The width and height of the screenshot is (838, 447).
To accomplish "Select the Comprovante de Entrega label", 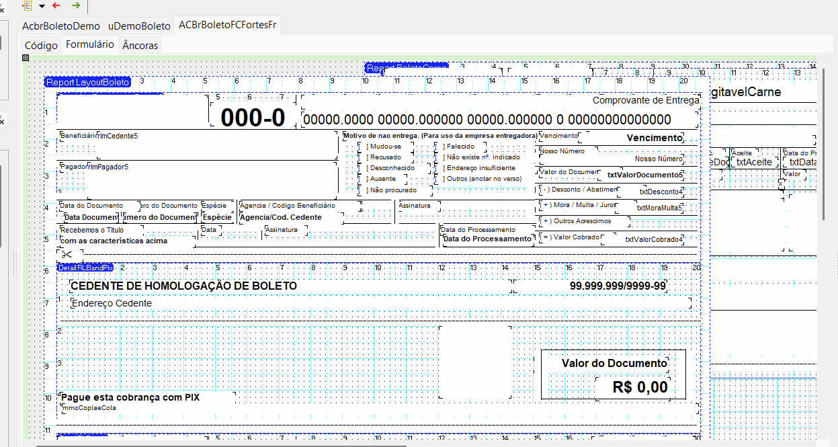I will tap(646, 100).
